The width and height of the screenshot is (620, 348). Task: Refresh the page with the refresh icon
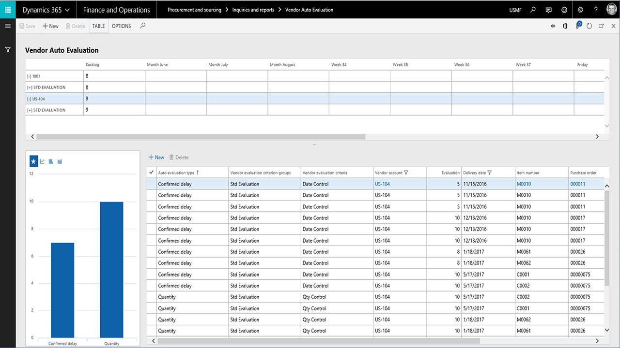589,26
